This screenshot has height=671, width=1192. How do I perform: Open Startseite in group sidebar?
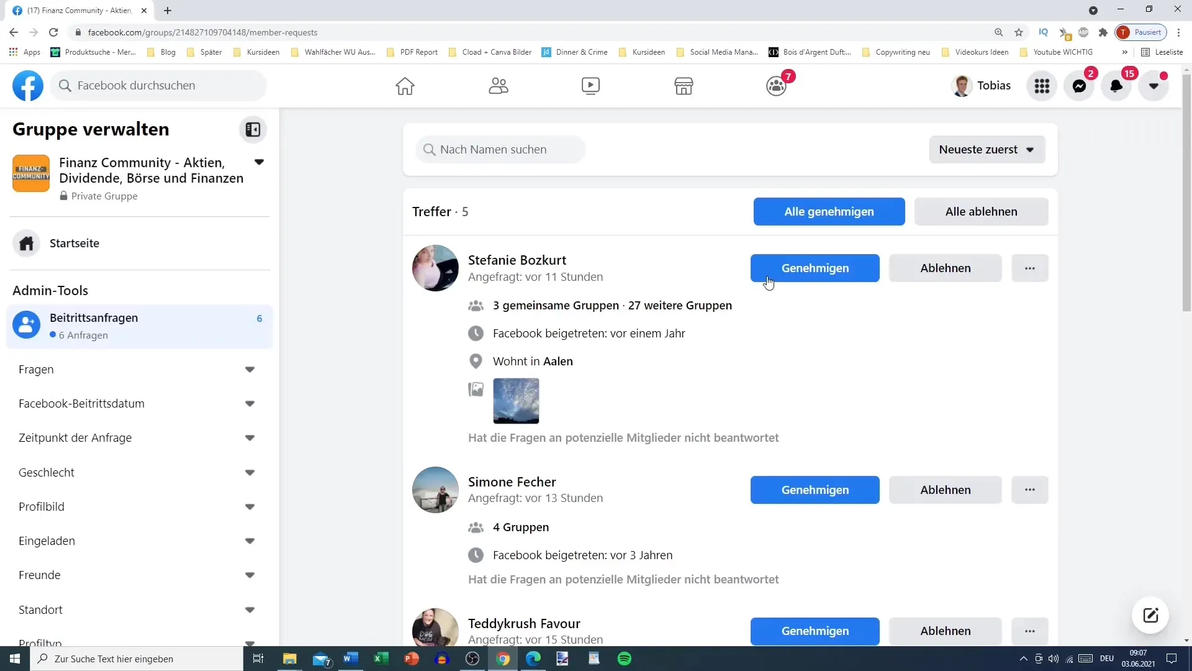point(140,244)
